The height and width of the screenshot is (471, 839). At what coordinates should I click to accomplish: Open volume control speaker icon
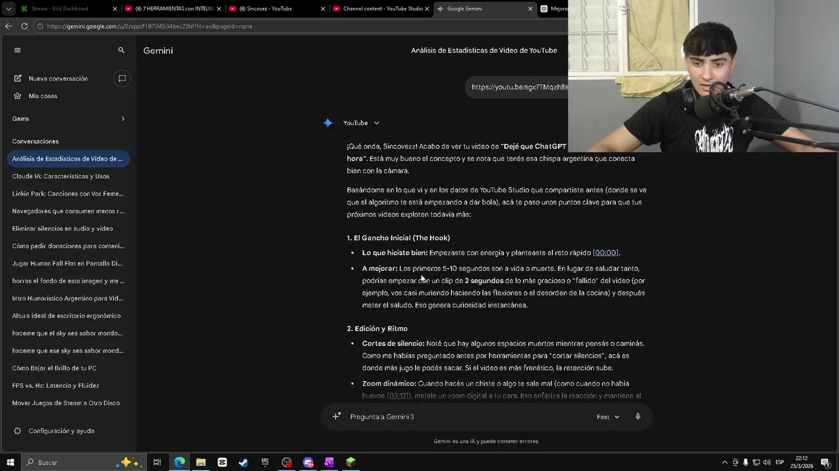[767, 462]
